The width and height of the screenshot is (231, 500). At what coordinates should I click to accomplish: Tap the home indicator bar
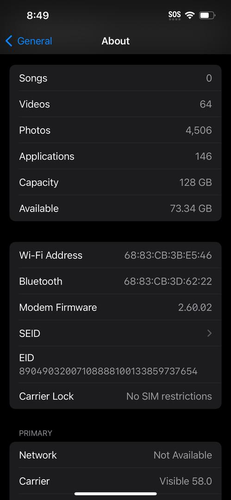click(x=116, y=494)
